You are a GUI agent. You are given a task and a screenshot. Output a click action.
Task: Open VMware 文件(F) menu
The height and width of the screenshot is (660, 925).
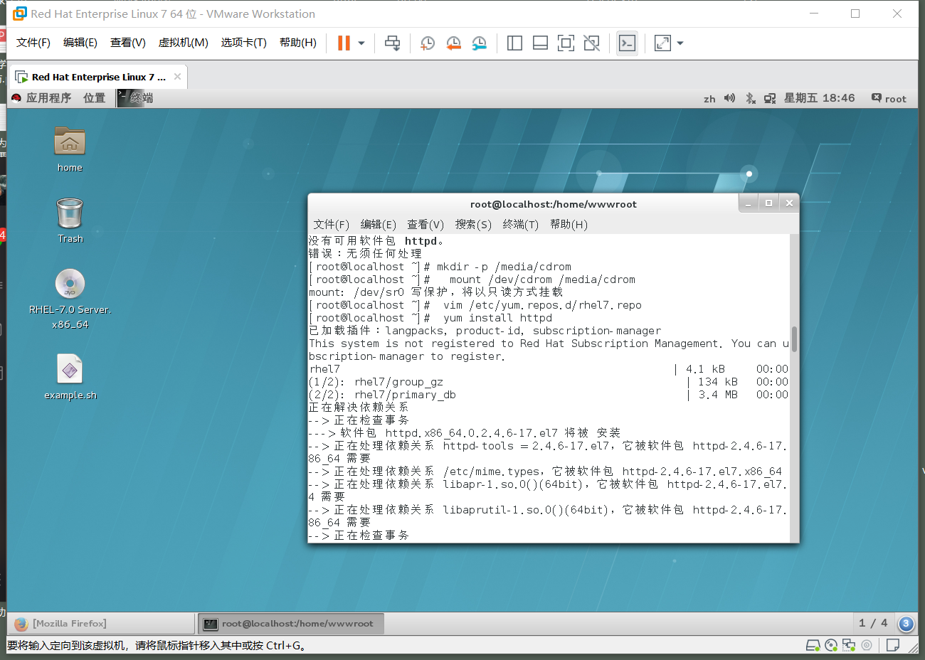pos(33,43)
